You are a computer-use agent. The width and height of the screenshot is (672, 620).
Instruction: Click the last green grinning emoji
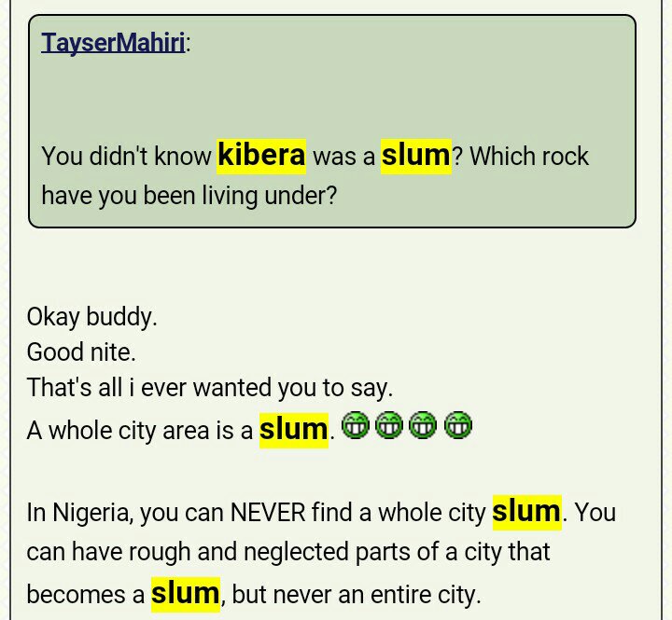(457, 426)
